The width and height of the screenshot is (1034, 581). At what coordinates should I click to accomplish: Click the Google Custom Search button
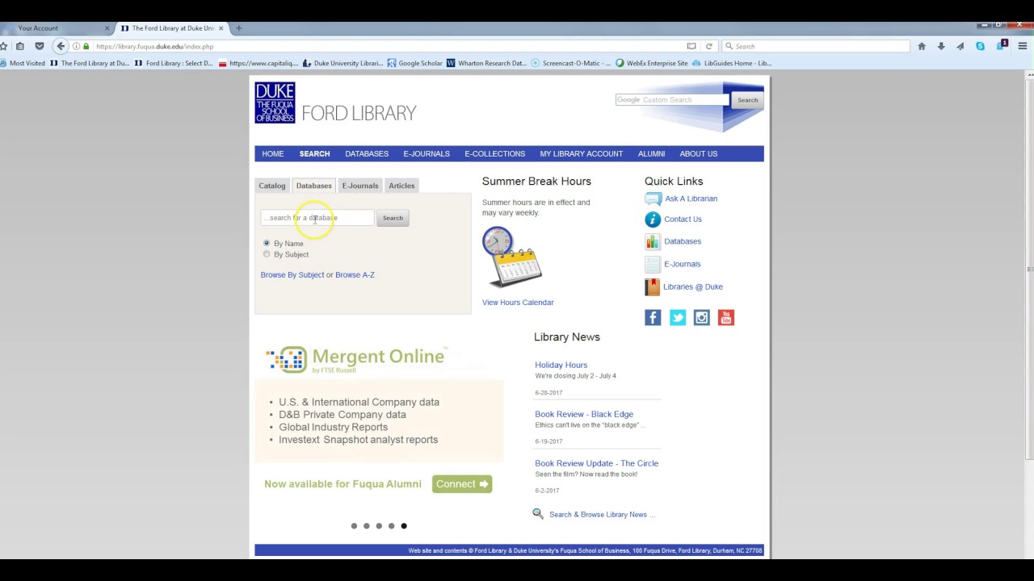point(747,100)
